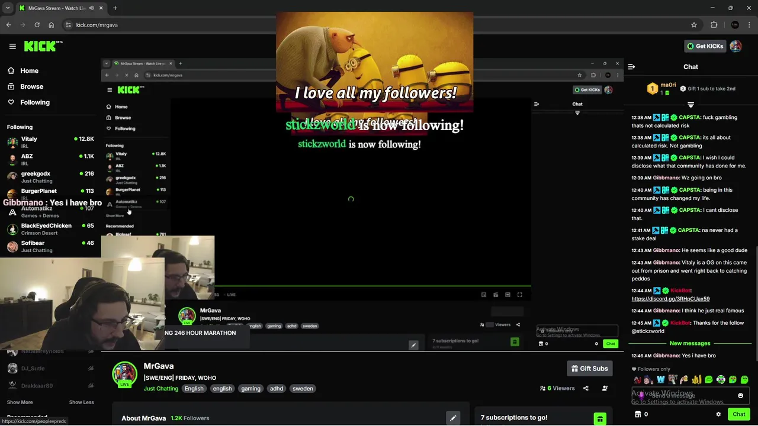
Task: Open Sofibear channel in sidebar
Action: pyautogui.click(x=50, y=246)
